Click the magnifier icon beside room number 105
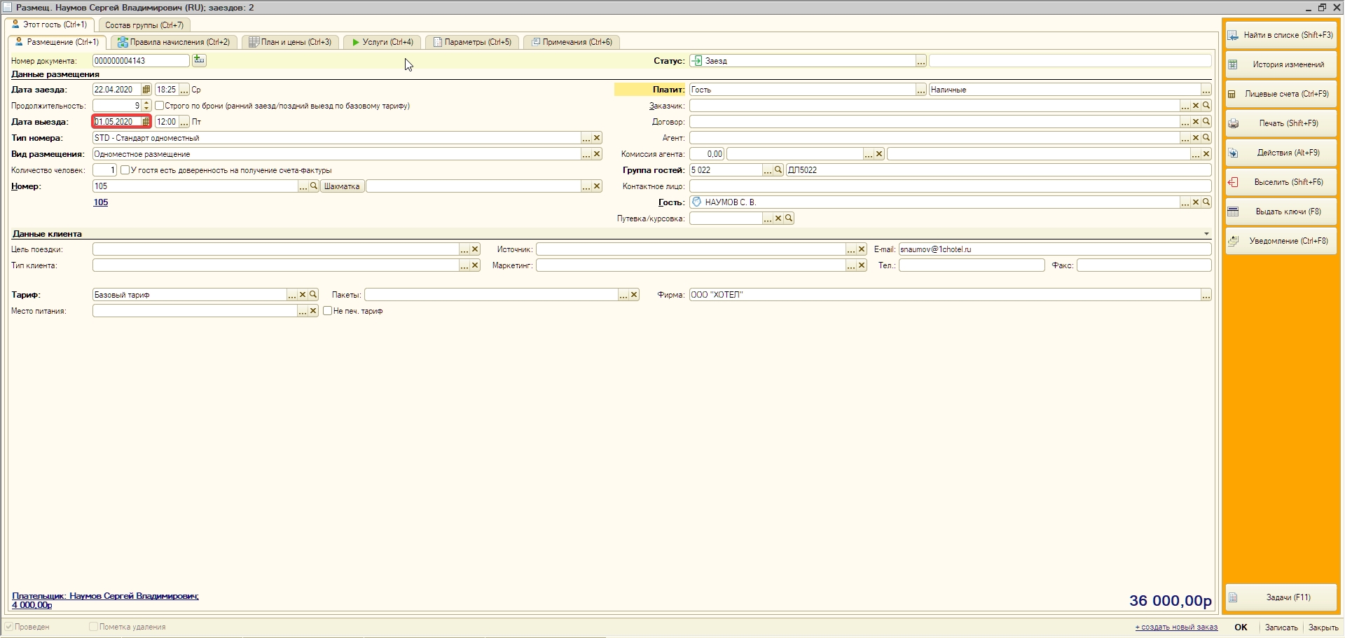Image resolution: width=1345 pixels, height=638 pixels. (x=314, y=186)
